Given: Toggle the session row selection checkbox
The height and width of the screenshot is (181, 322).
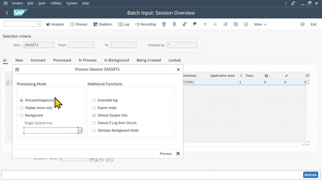Looking at the screenshot, I should [8, 82].
